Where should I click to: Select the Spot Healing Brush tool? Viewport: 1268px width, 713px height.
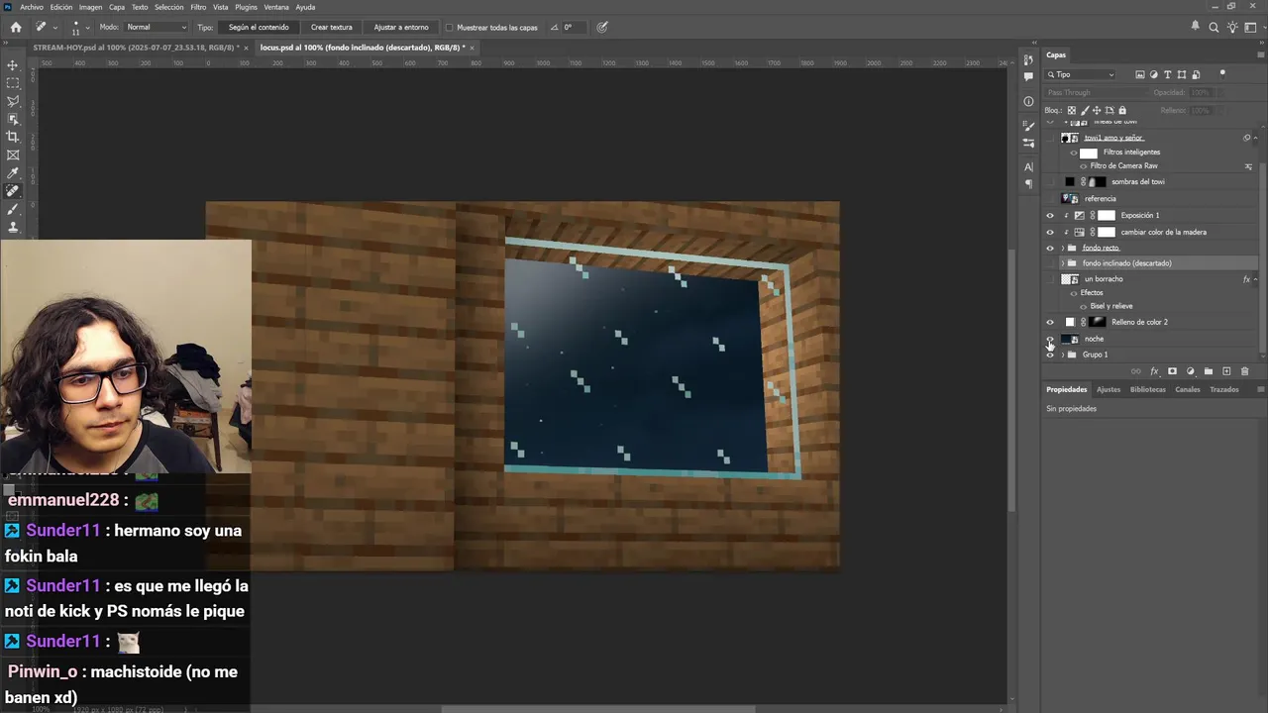(13, 191)
